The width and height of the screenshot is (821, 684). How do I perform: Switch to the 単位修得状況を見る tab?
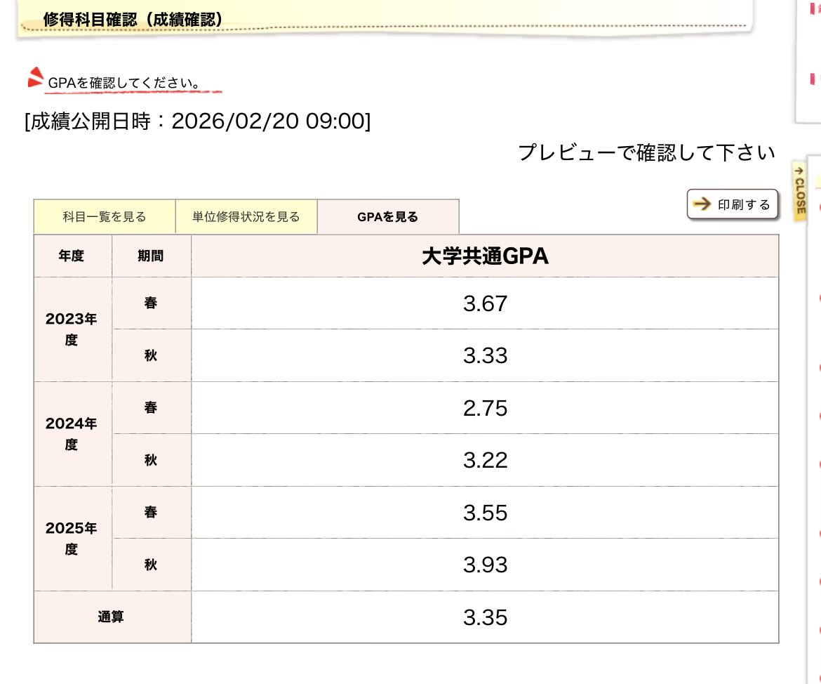246,216
